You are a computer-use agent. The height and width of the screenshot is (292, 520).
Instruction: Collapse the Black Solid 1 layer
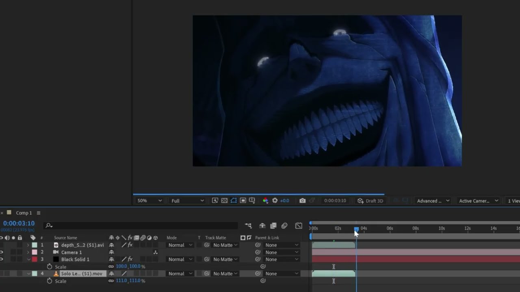[x=28, y=260]
